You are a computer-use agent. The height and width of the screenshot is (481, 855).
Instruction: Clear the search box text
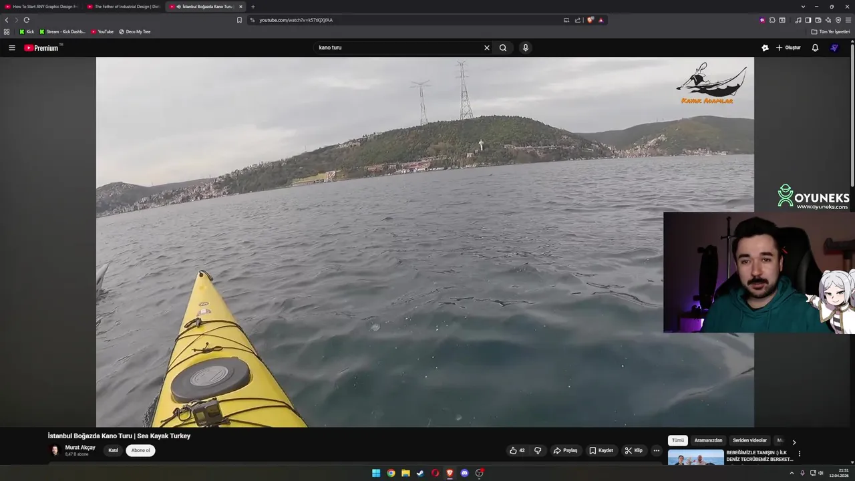tap(486, 47)
